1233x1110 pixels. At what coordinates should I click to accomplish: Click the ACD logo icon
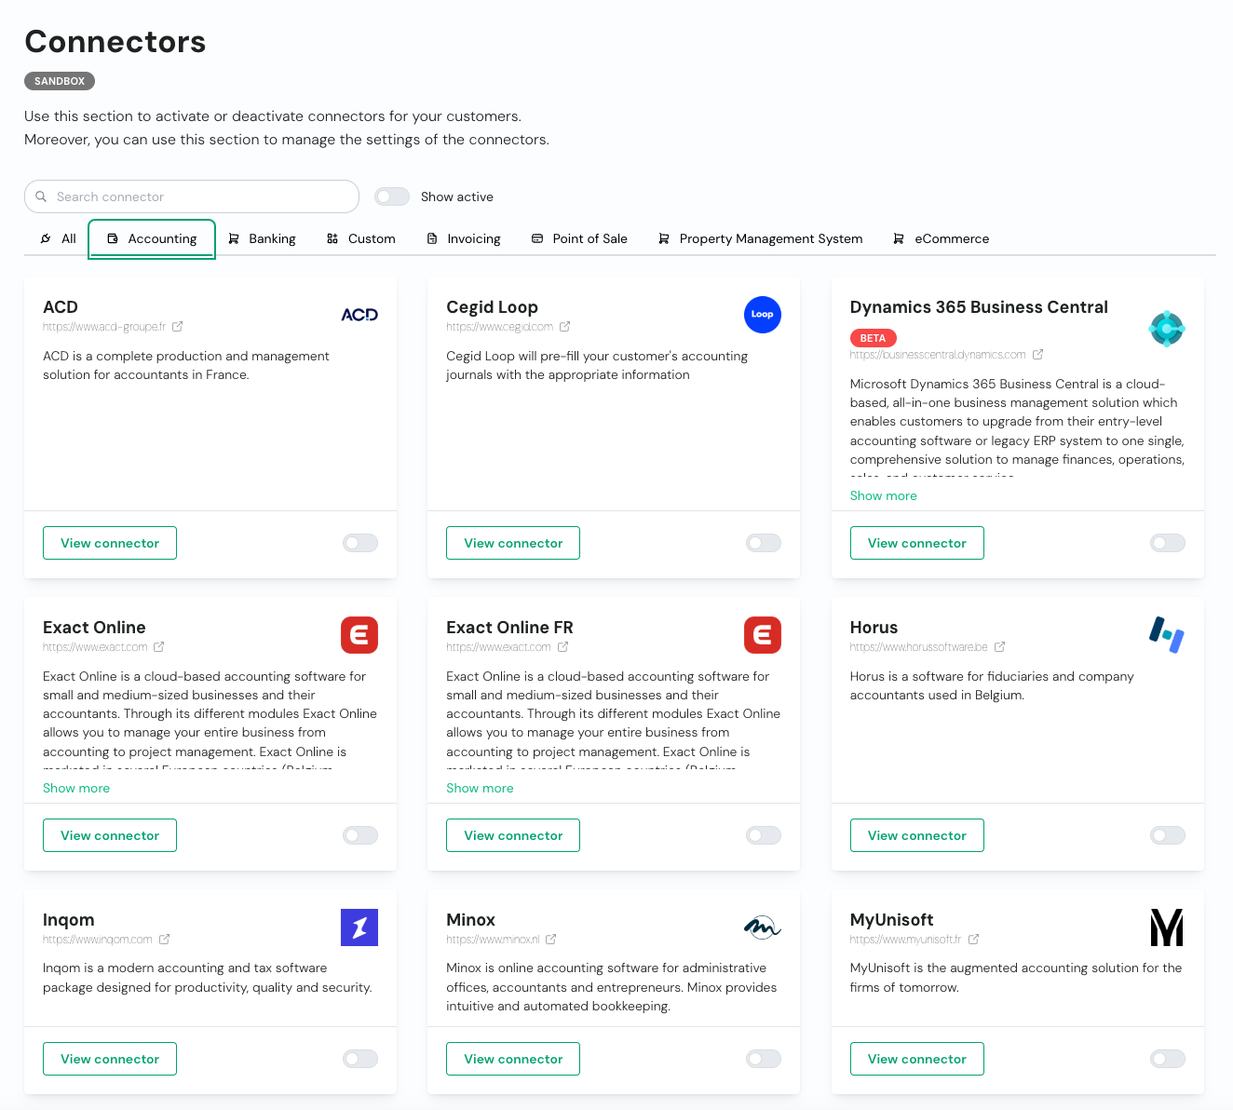tap(359, 315)
